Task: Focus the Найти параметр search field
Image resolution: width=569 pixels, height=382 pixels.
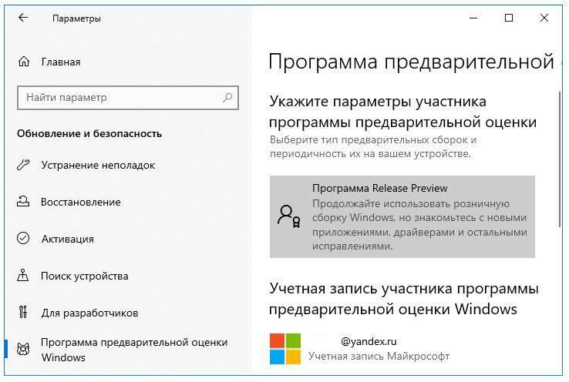Action: click(128, 98)
